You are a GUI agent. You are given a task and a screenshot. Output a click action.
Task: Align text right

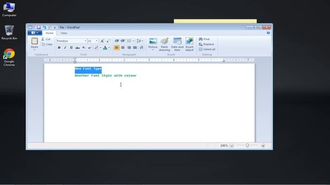pyautogui.click(x=129, y=48)
